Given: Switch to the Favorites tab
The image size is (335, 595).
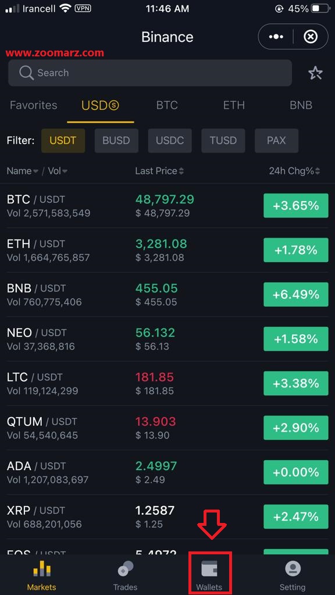Looking at the screenshot, I should [33, 105].
